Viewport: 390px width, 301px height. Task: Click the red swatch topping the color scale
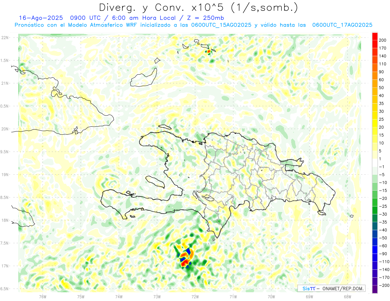click(375, 36)
